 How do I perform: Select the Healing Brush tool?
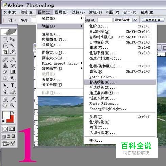click(5, 59)
